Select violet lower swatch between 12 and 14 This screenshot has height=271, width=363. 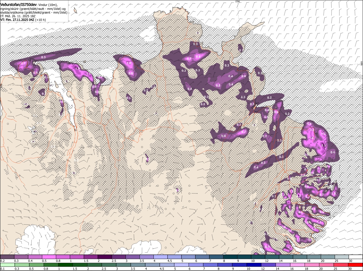268,265
